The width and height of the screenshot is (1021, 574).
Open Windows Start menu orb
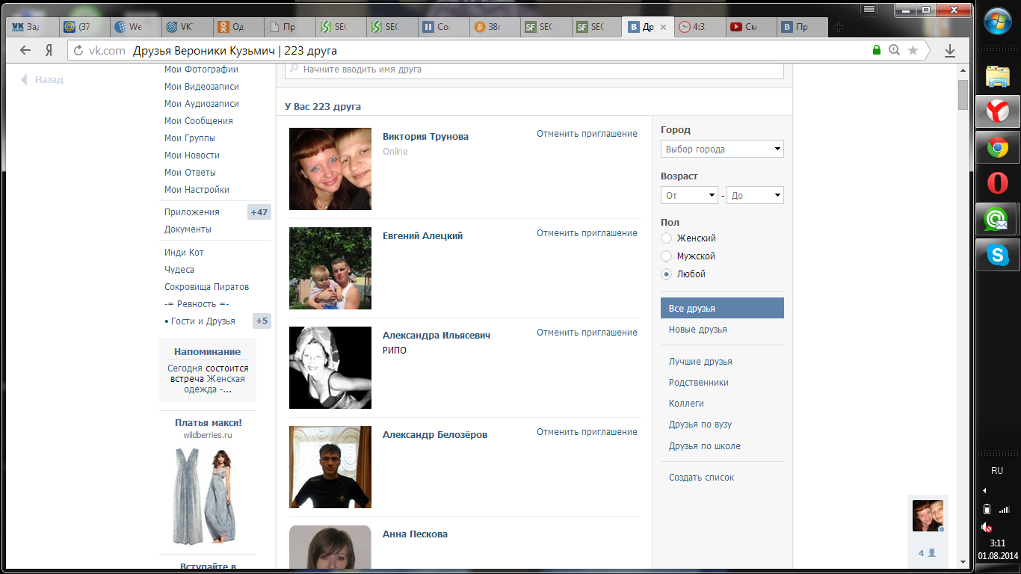click(997, 22)
